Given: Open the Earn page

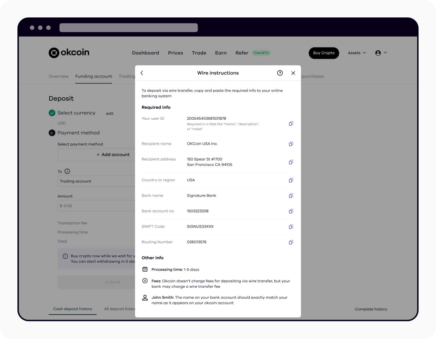Looking at the screenshot, I should [x=221, y=53].
